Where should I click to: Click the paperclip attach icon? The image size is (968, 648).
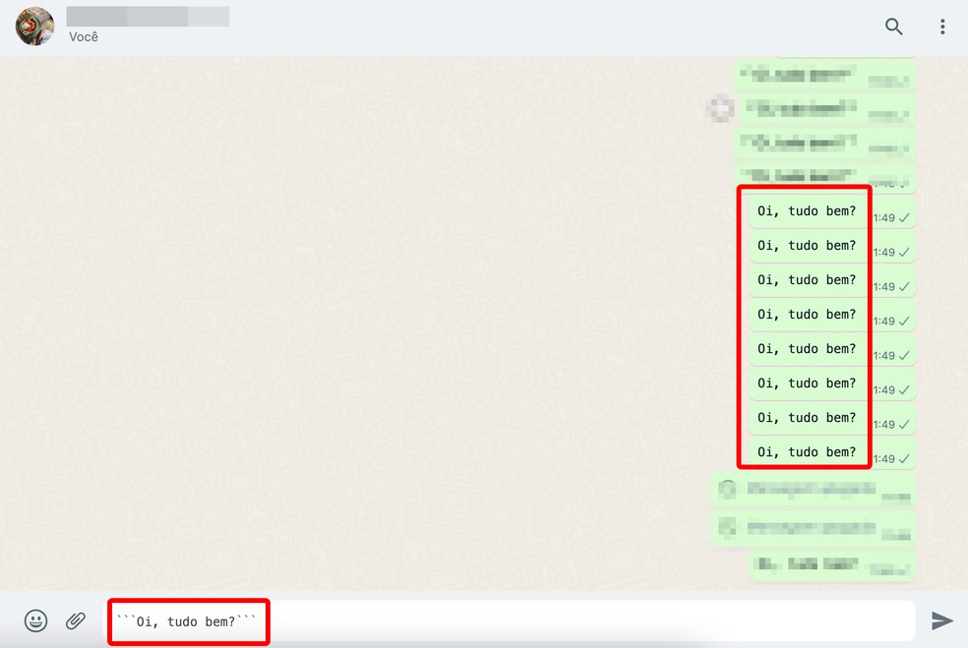pos(76,620)
